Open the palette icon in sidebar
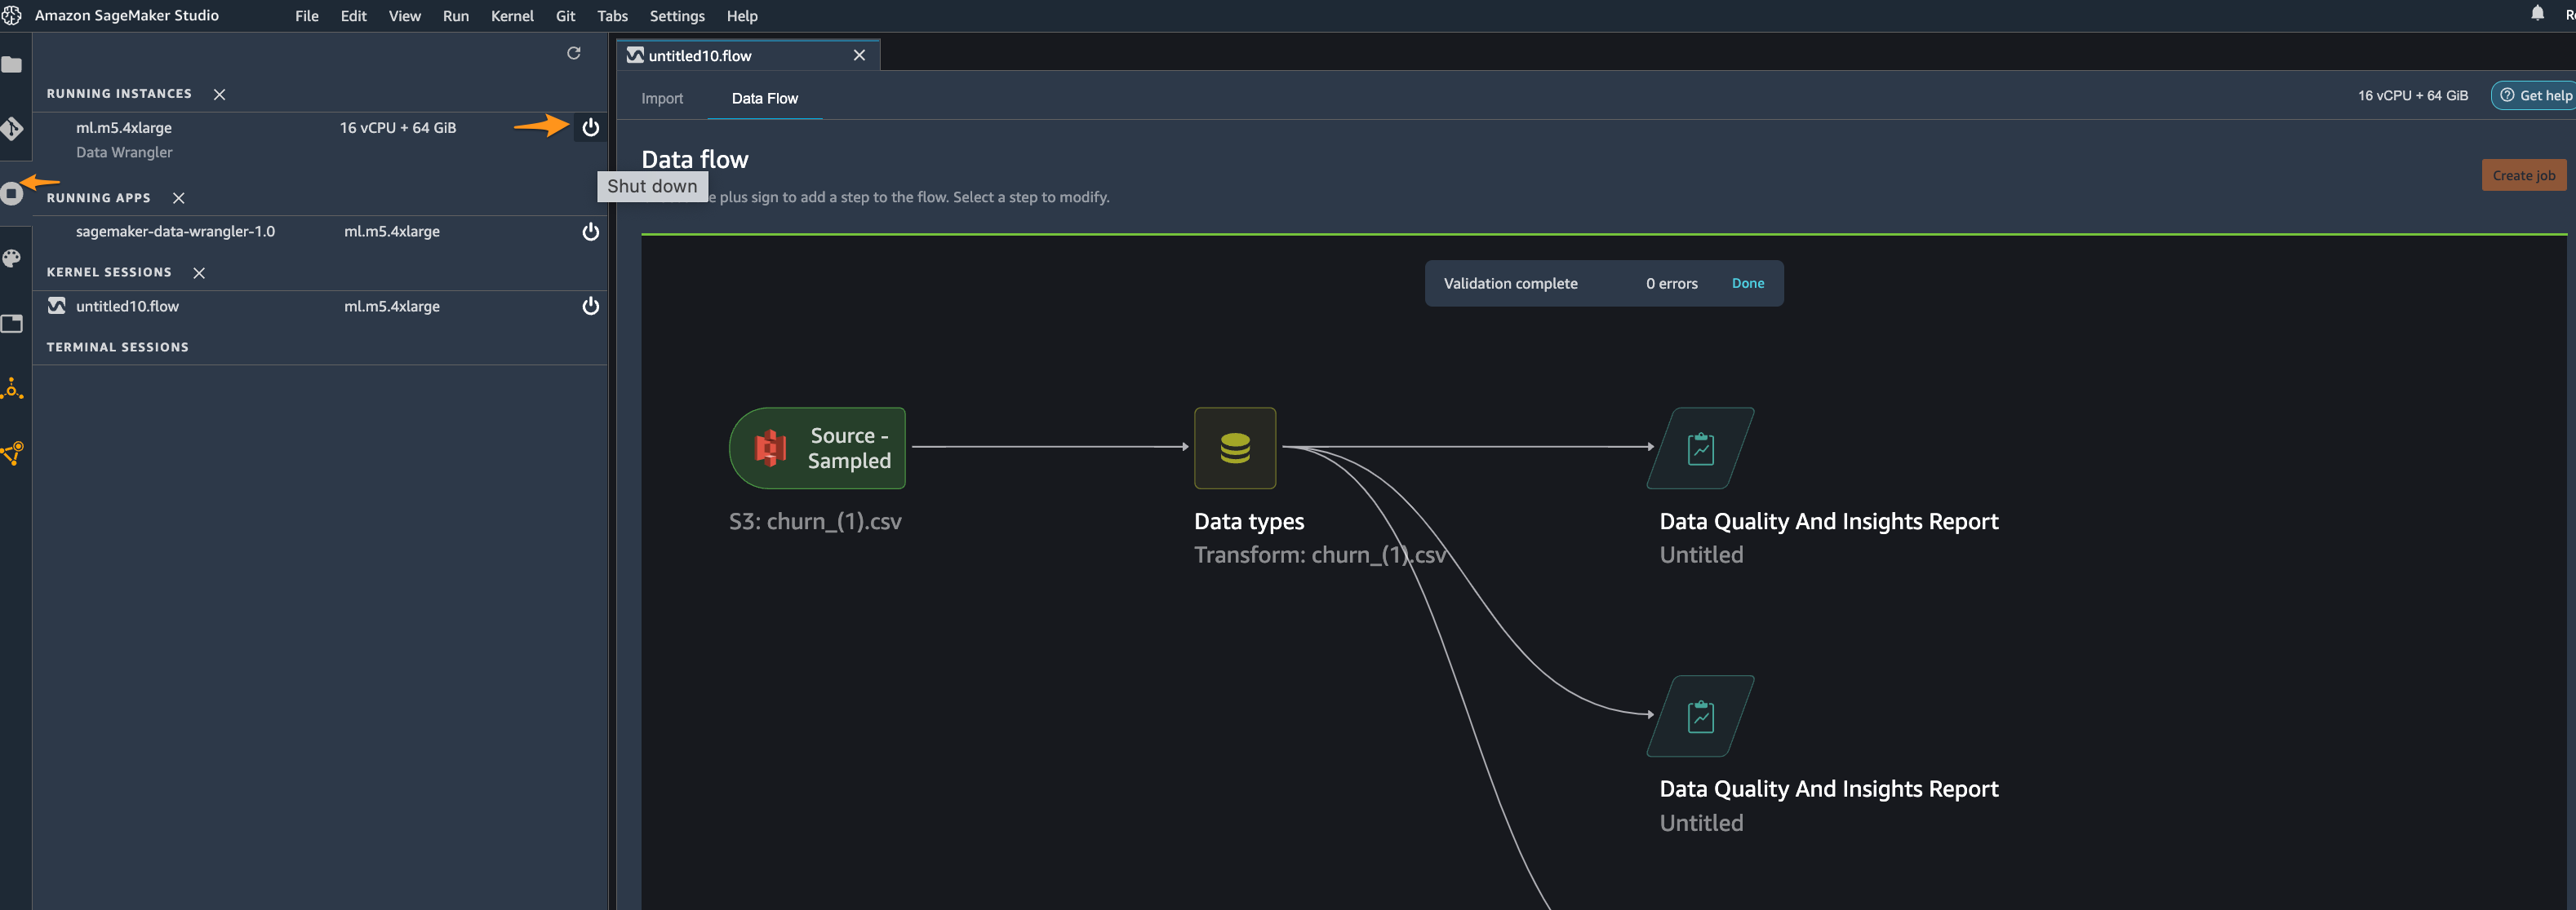The image size is (2576, 910). [x=12, y=258]
